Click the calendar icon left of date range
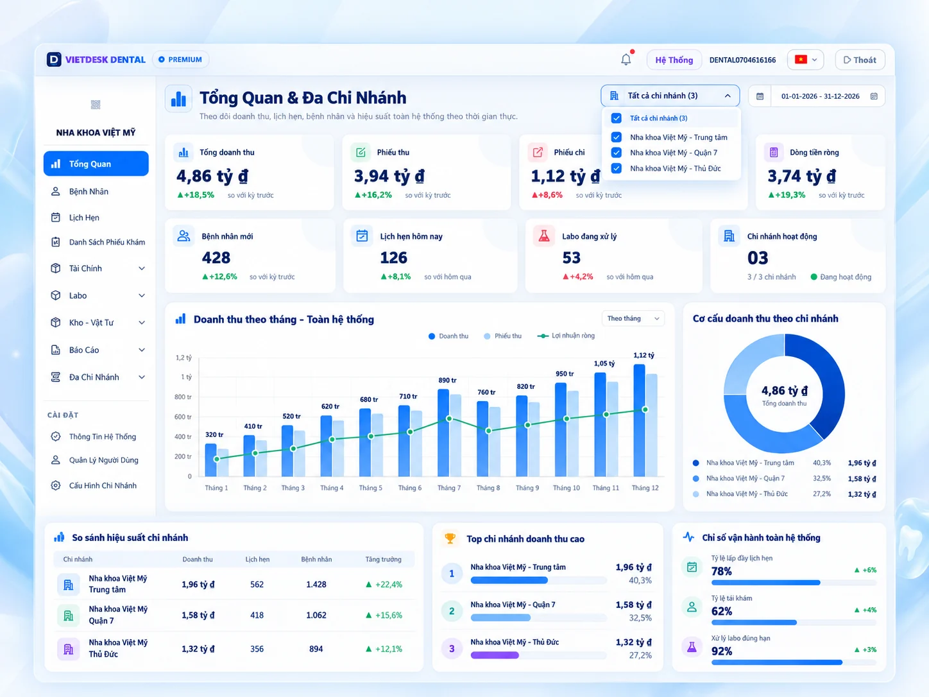Viewport: 929px width, 697px height. pyautogui.click(x=760, y=96)
